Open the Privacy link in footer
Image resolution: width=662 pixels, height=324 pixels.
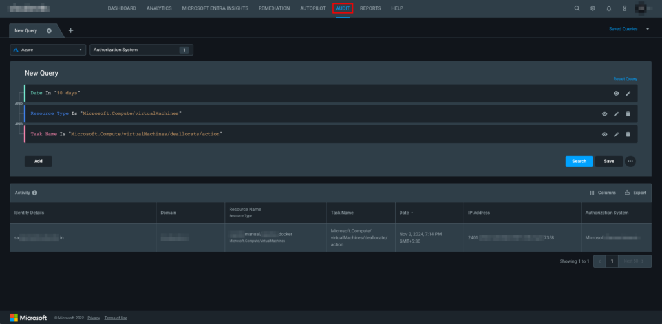point(94,318)
